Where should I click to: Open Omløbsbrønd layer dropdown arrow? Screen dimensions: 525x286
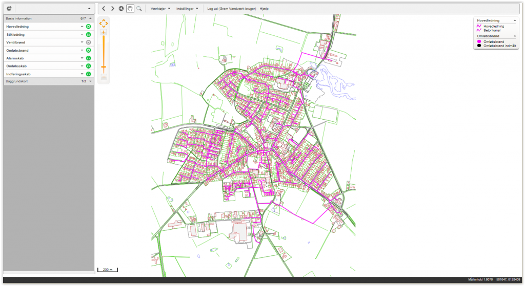82,50
